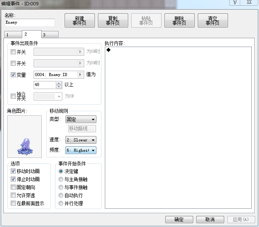Select event page tab 2
Image resolution: width=259 pixels, height=227 pixels.
click(31, 34)
